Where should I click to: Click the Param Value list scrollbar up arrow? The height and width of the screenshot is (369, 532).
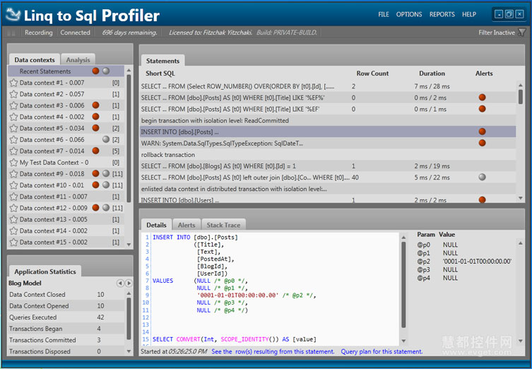[520, 243]
